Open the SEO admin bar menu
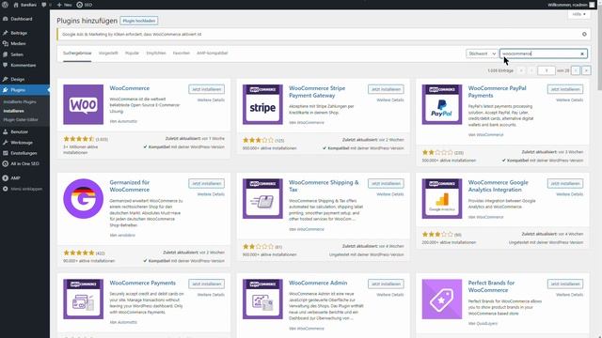The height and width of the screenshot is (338, 602). (x=84, y=5)
